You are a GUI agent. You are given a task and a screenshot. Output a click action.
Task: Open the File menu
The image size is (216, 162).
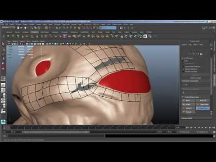click(2, 24)
